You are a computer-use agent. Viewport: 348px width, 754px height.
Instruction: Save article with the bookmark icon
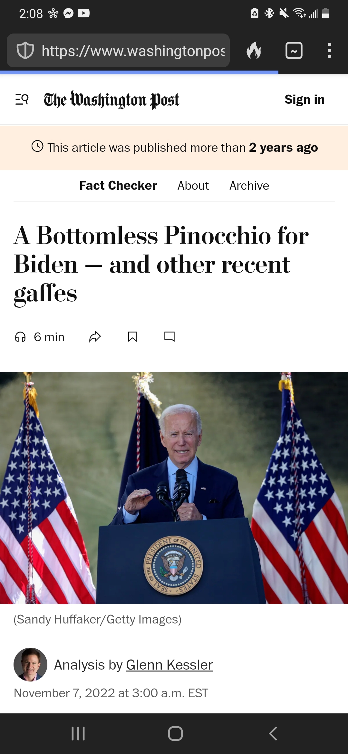(132, 337)
